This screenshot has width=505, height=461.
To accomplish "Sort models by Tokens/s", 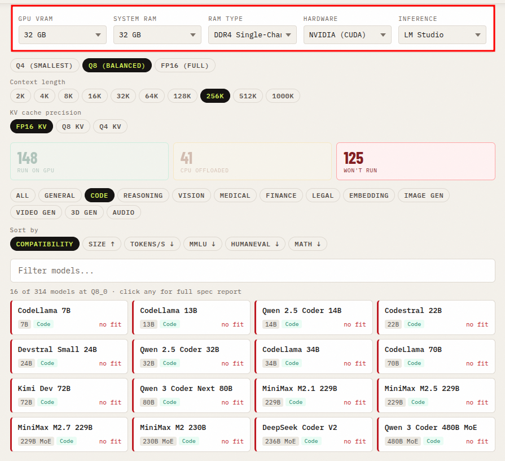I will click(x=152, y=244).
